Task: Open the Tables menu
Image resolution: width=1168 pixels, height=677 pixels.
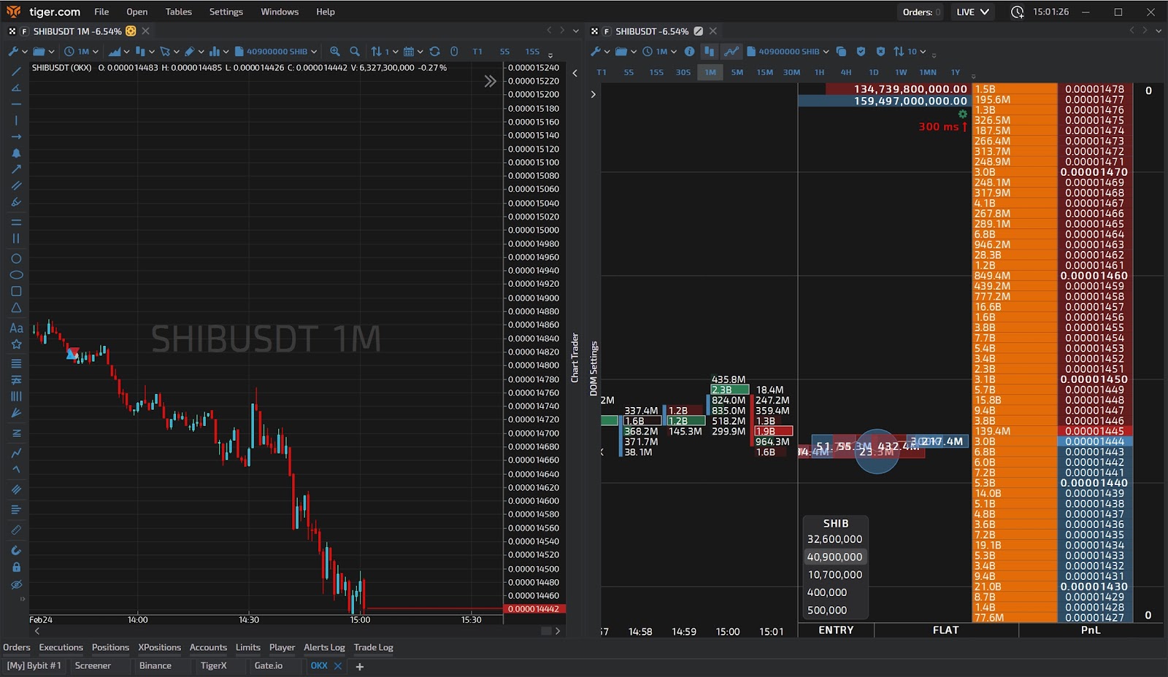Action: 178,12
